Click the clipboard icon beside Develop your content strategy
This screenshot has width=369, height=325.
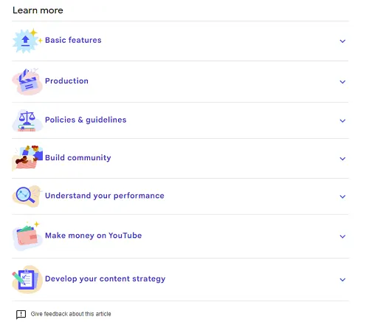tap(27, 279)
